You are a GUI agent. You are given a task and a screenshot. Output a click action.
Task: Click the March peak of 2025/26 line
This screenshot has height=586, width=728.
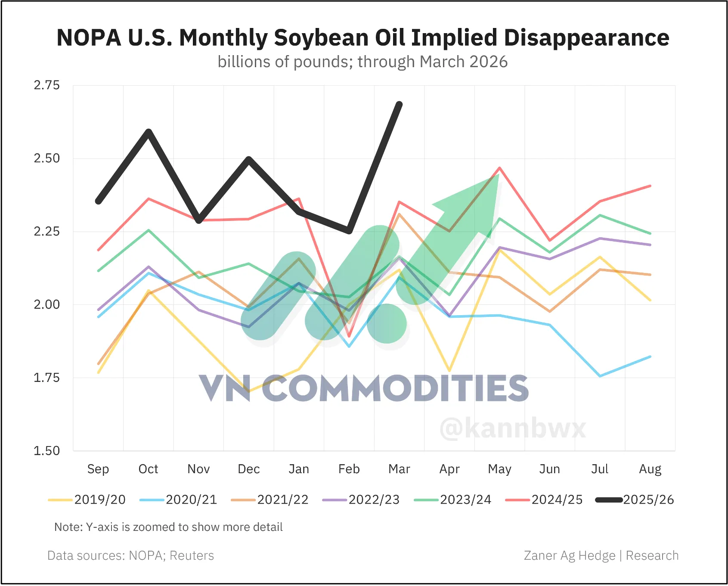click(399, 105)
